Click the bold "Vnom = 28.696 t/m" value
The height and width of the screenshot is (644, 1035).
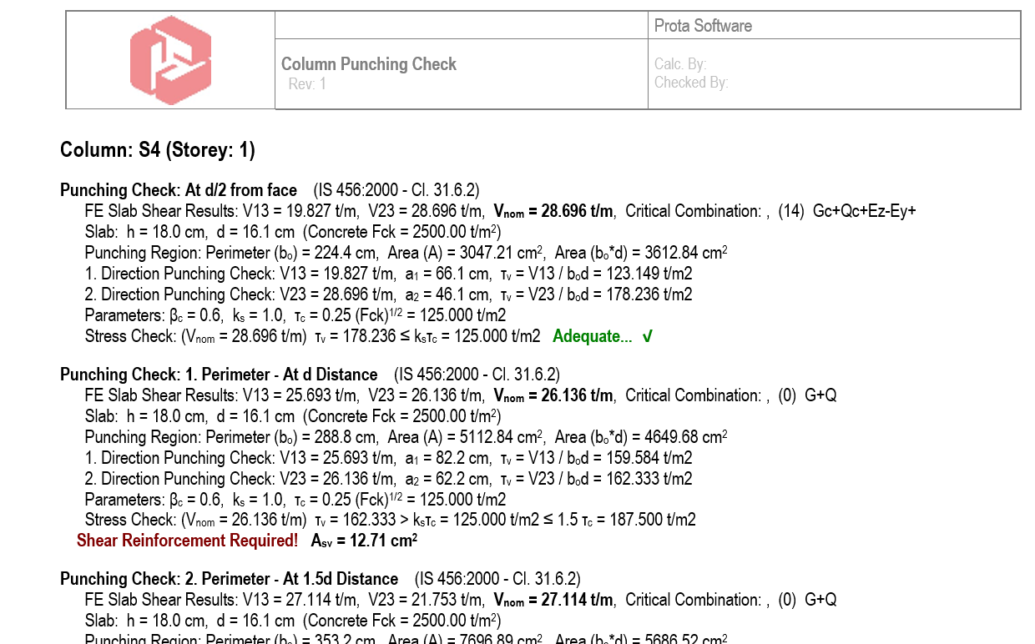[553, 211]
